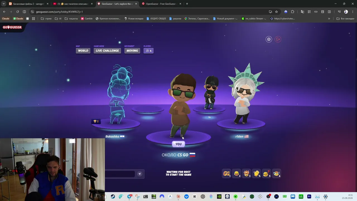Go back to the previous page
The image size is (357, 201).
click(x=4, y=12)
